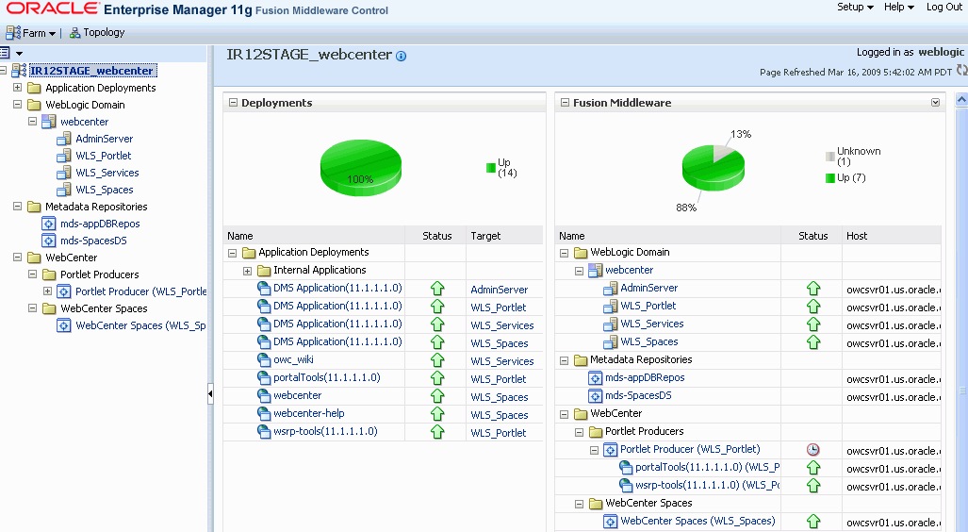Click the application icon beside owc_wiki
968x532 pixels.
point(264,359)
